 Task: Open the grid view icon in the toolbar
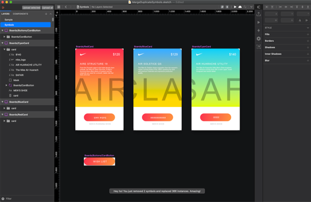tap(59, 7)
